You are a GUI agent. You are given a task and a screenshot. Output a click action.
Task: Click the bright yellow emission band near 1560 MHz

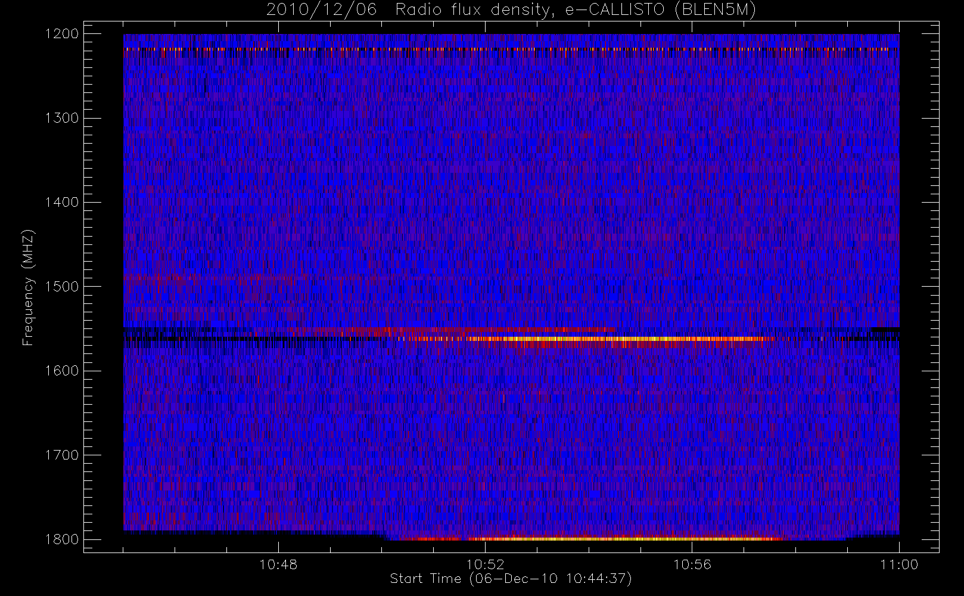pyautogui.click(x=587, y=339)
